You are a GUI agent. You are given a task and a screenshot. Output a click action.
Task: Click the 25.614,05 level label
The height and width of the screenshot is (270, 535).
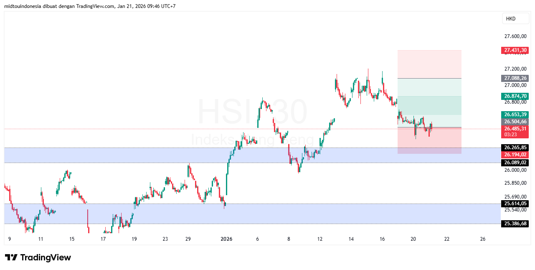tap(515, 204)
